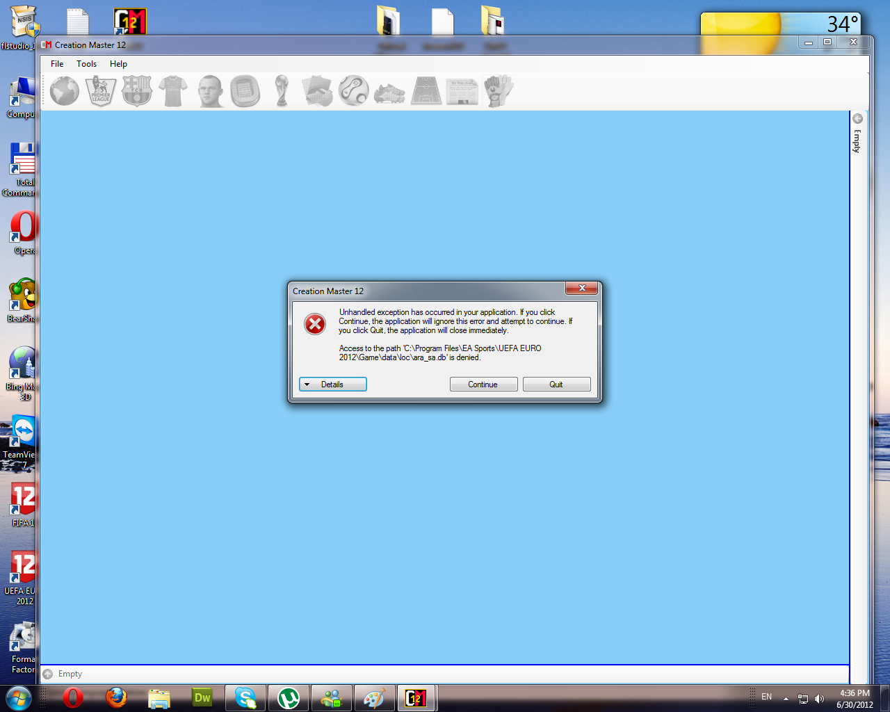Screen dimensions: 890x712
Task: Open the Windows Start menu
Action: click(x=19, y=697)
